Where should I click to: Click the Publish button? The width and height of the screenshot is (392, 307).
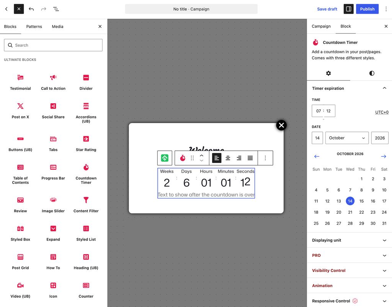click(x=367, y=9)
